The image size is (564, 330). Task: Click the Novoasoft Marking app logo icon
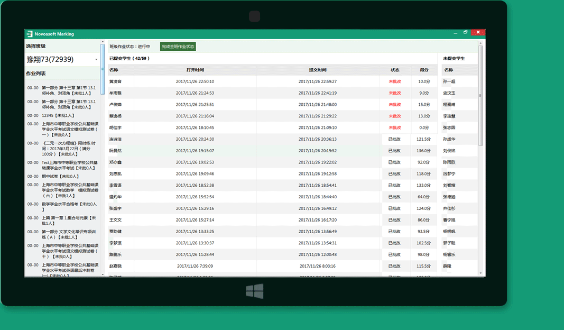tap(30, 34)
